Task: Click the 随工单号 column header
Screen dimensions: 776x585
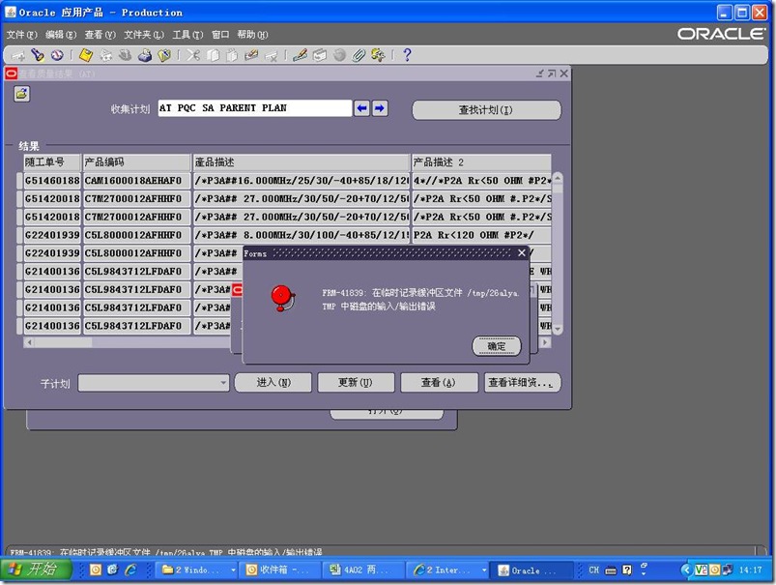Action: tap(52, 162)
